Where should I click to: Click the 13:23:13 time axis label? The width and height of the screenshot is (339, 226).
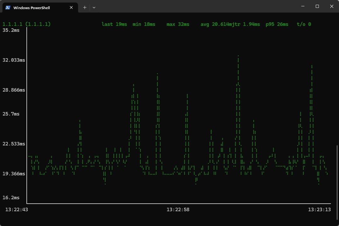pos(319,210)
